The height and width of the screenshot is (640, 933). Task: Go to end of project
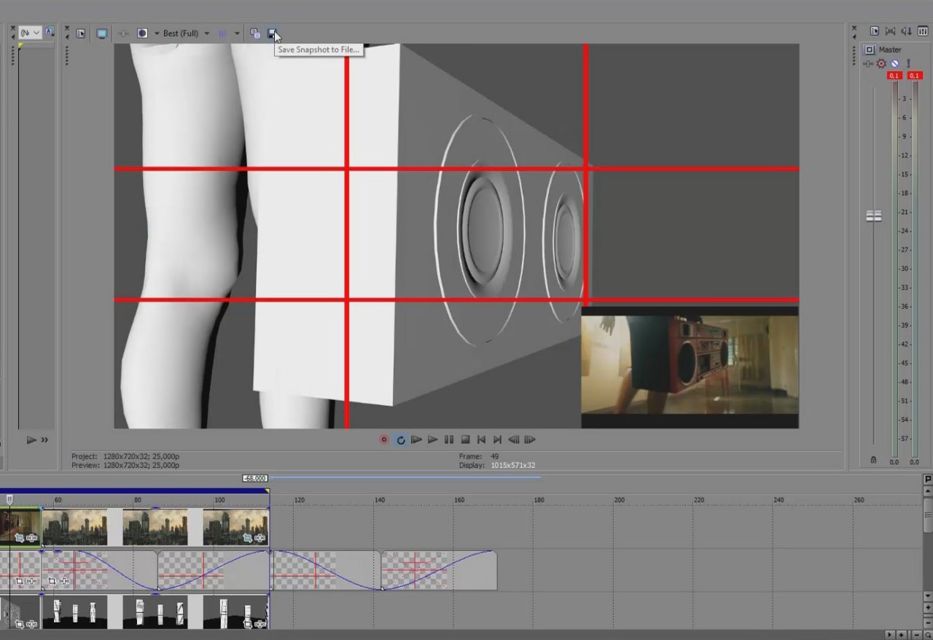point(497,440)
